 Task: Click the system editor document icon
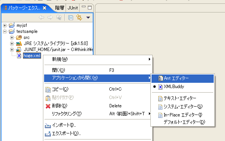tap(160, 107)
